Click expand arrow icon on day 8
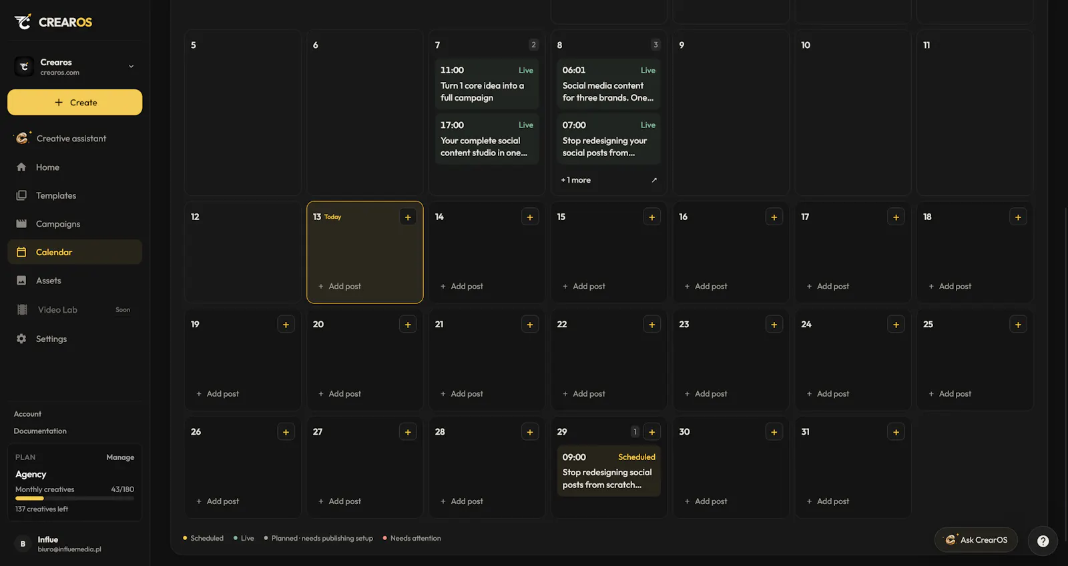Screen dimensions: 1068x566 pyautogui.click(x=654, y=180)
